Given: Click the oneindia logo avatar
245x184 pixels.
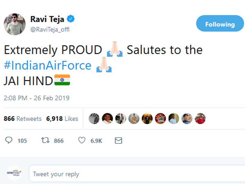Looking at the screenshot, I should [x=14, y=173].
